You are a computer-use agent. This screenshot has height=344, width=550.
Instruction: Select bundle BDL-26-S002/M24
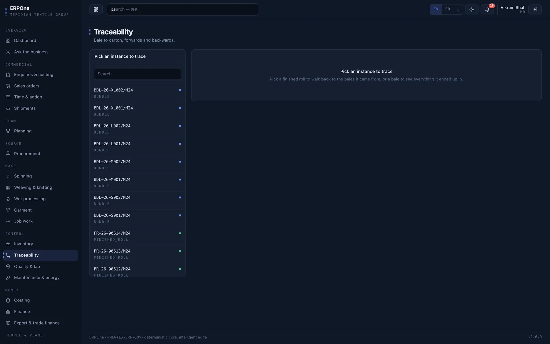[x=137, y=200]
